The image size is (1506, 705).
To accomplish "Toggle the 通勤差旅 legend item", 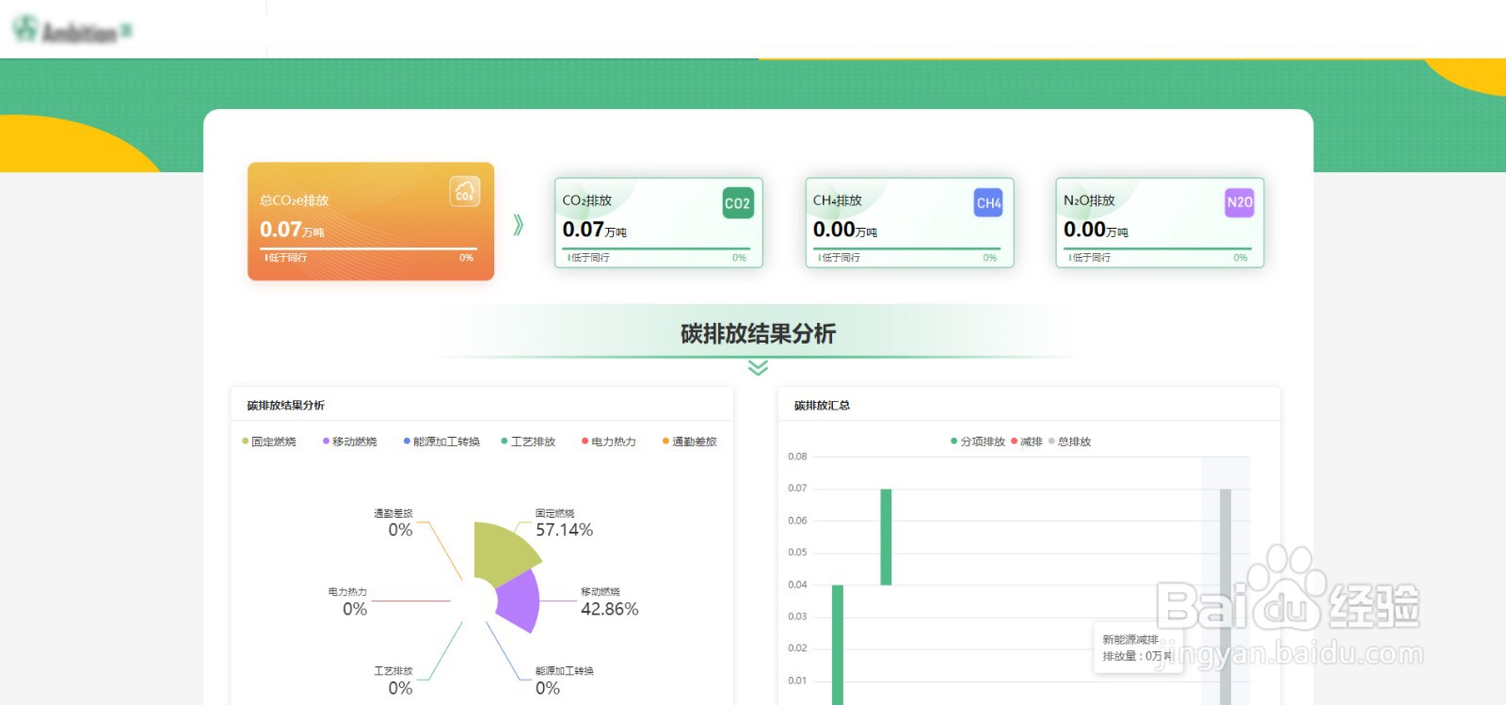I will [x=690, y=441].
